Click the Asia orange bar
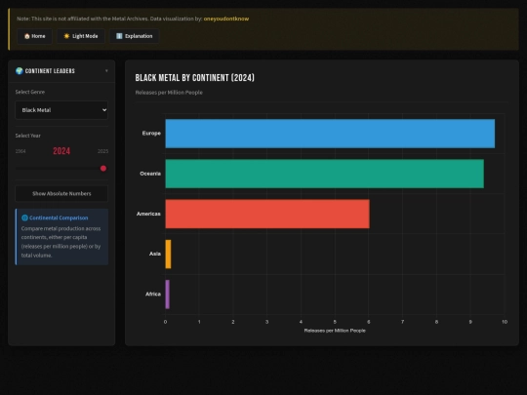The height and width of the screenshot is (395, 527). (x=168, y=255)
